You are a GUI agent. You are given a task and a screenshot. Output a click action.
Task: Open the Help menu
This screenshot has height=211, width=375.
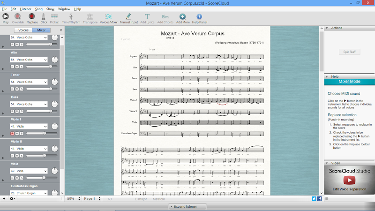pyautogui.click(x=77, y=9)
